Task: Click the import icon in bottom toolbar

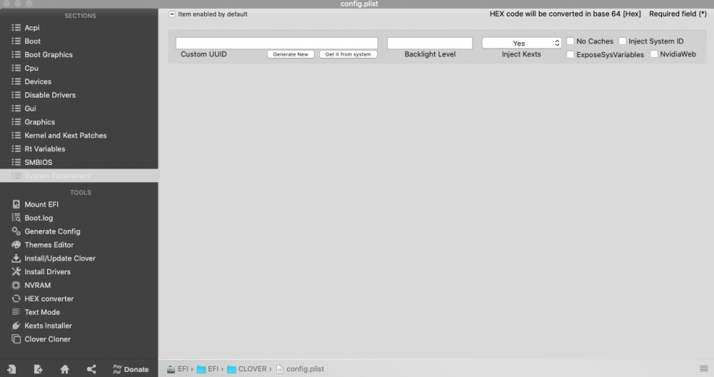Action: click(11, 369)
